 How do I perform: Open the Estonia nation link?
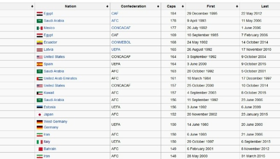[x=50, y=107]
